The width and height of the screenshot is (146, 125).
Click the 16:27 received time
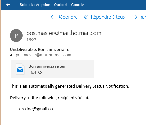pyautogui.click(x=31, y=40)
